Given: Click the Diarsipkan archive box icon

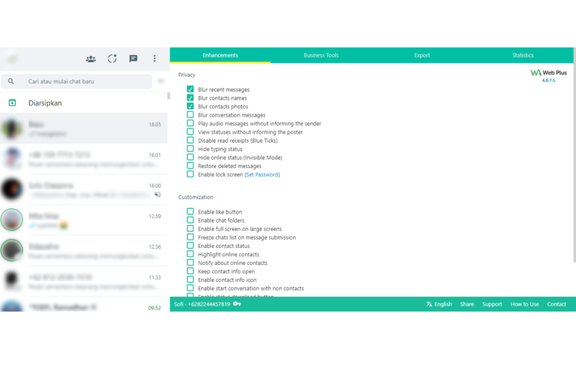Looking at the screenshot, I should 12,103.
